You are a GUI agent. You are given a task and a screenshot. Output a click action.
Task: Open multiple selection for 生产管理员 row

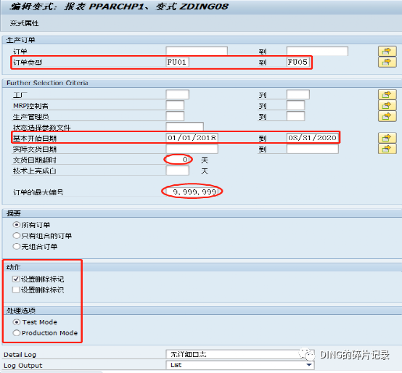[387, 116]
